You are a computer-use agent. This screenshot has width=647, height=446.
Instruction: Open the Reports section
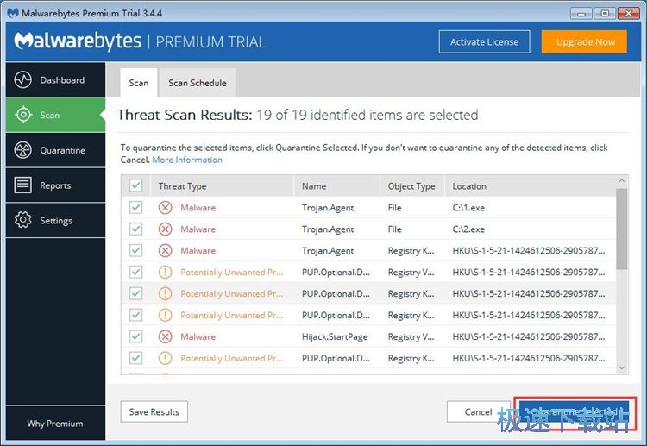click(56, 185)
